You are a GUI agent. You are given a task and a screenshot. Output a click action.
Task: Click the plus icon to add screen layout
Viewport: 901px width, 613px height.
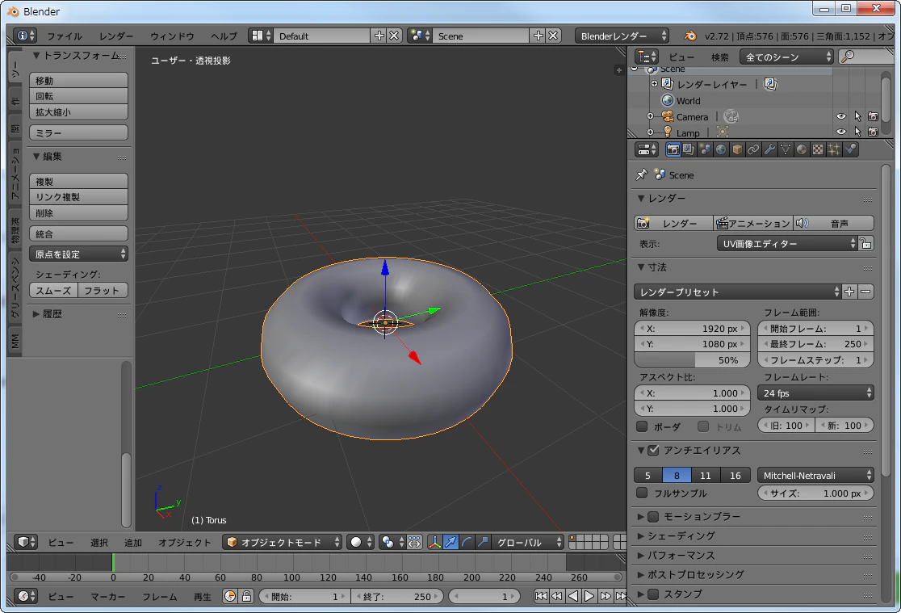pos(379,36)
